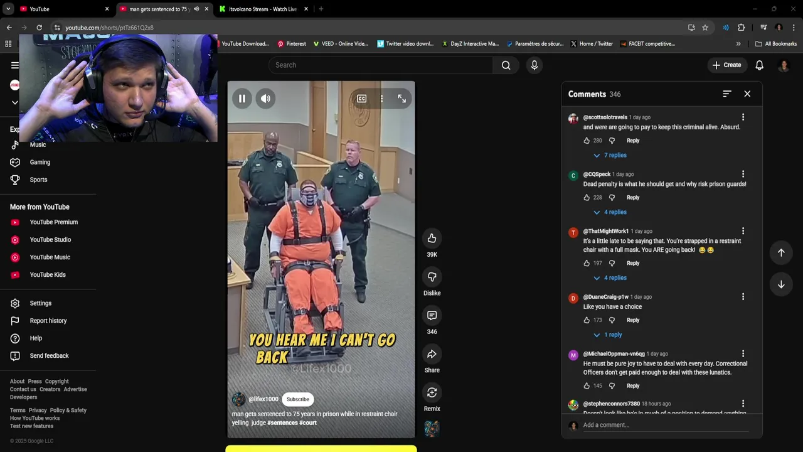Like the DuaneCraig-p1w comment
Screen dimensions: 803x452
point(587,320)
